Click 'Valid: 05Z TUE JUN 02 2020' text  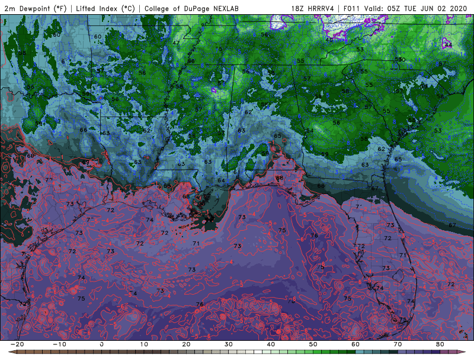point(416,8)
